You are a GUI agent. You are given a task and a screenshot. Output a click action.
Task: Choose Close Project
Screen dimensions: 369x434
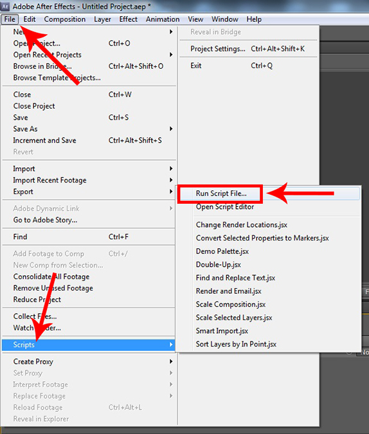pos(89,106)
